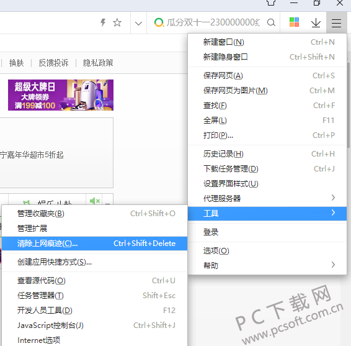The image size is (351, 346).
Task: Click the page vertical scrollbar thumb
Action: [349, 106]
